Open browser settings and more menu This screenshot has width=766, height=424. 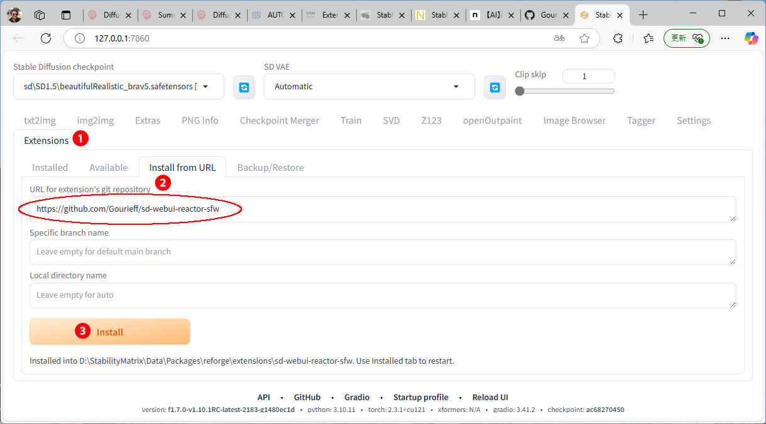pyautogui.click(x=725, y=38)
